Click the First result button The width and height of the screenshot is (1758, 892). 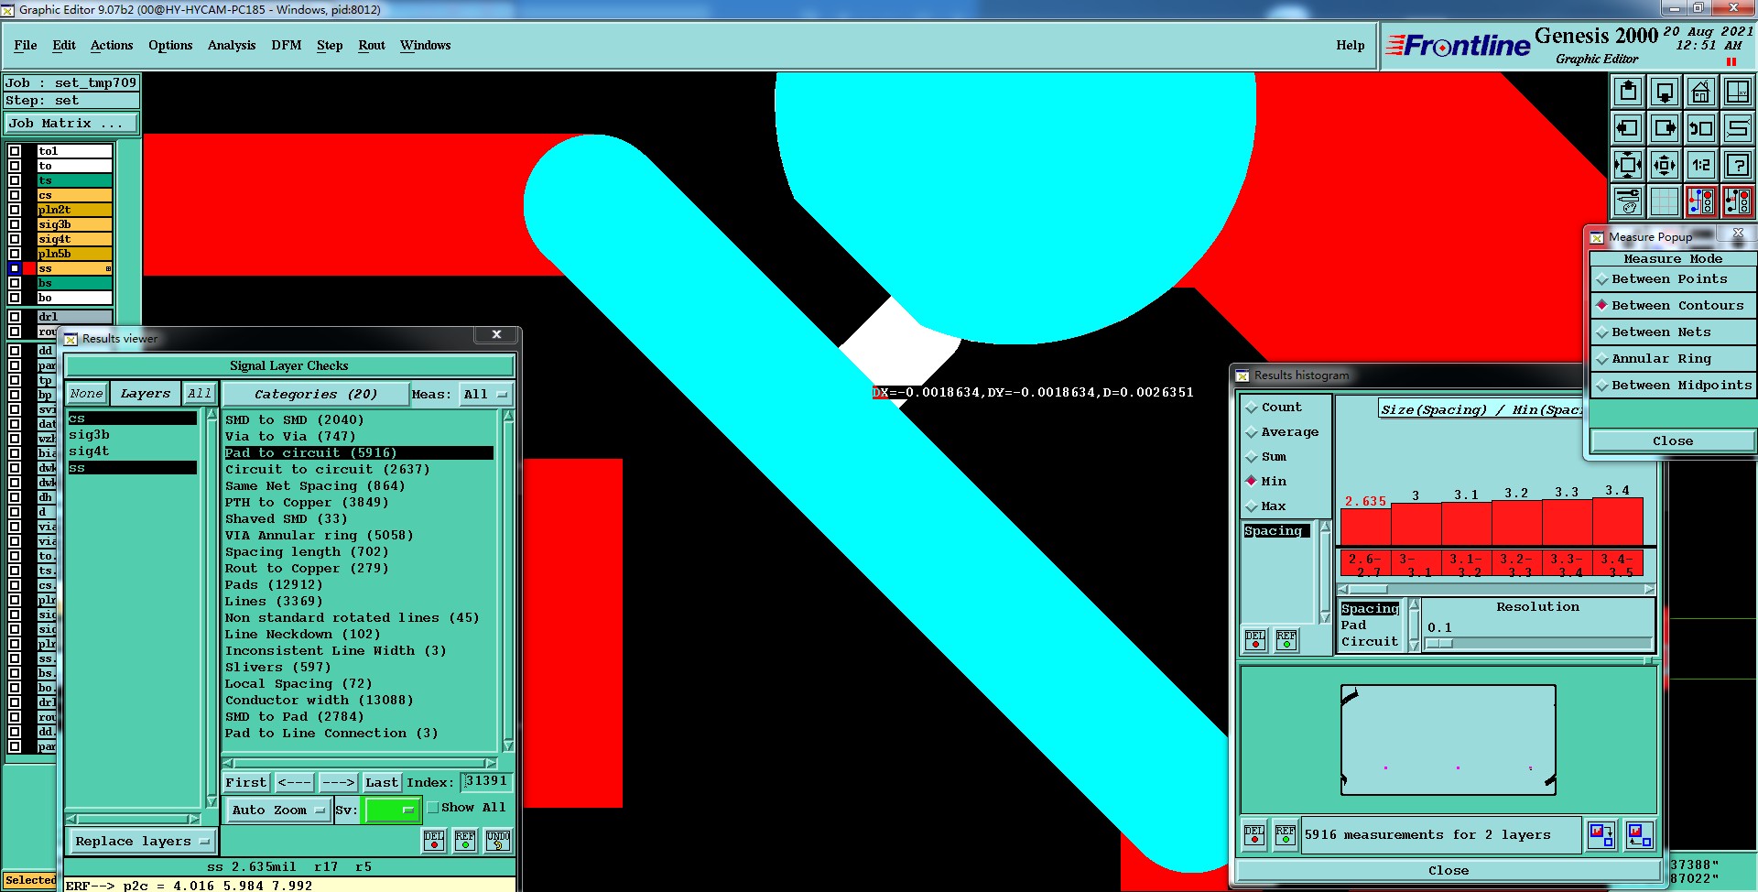coord(246,783)
